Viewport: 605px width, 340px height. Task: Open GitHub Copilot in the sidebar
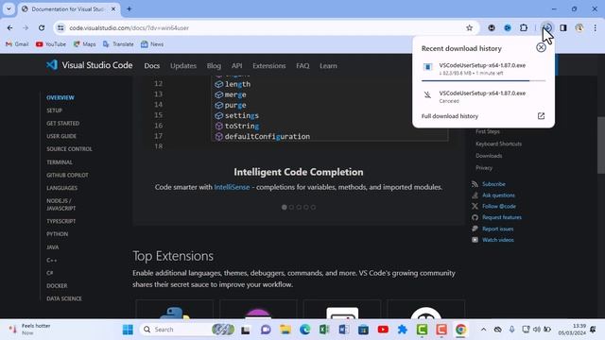[x=67, y=175]
